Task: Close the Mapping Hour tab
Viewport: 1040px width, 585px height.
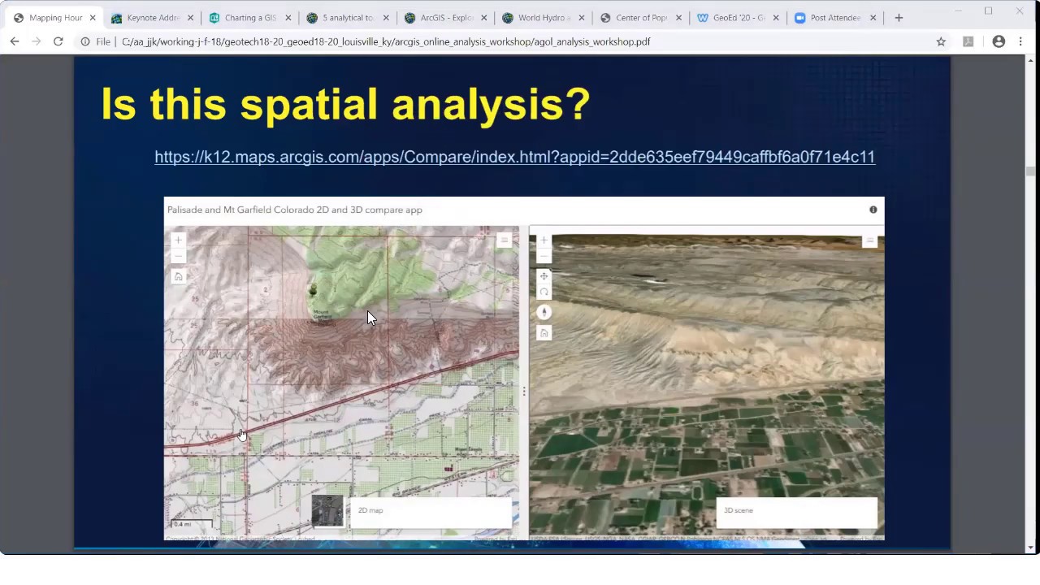Action: 93,18
